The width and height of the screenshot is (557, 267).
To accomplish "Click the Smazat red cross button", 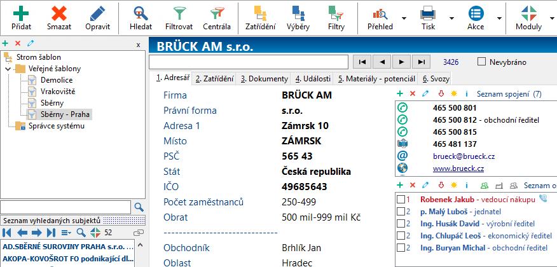I will 59,18.
